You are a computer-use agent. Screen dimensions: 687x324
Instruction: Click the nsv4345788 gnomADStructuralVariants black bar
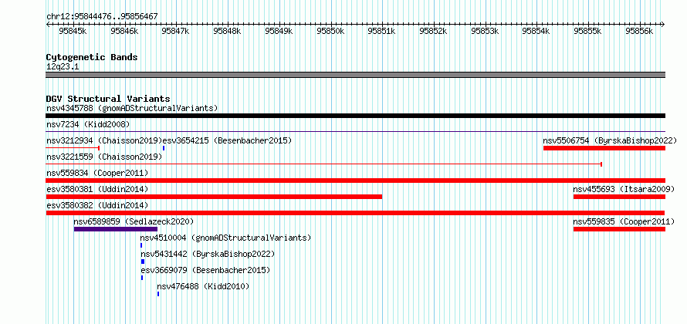coord(355,116)
